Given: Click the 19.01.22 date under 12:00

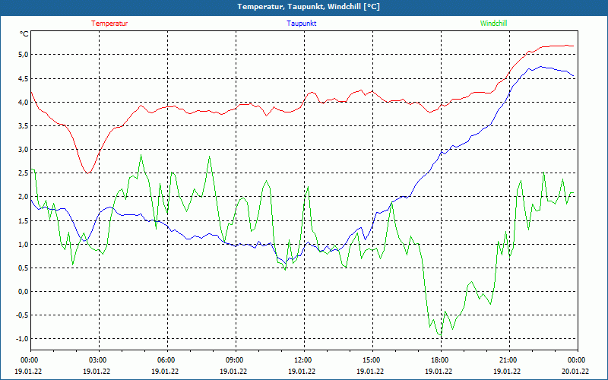Looking at the screenshot, I should (301, 372).
